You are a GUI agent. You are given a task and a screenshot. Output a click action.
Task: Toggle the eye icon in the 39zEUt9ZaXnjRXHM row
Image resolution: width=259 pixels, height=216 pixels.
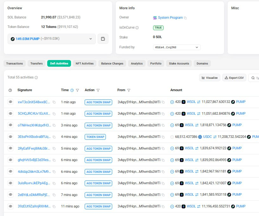coord(10,206)
